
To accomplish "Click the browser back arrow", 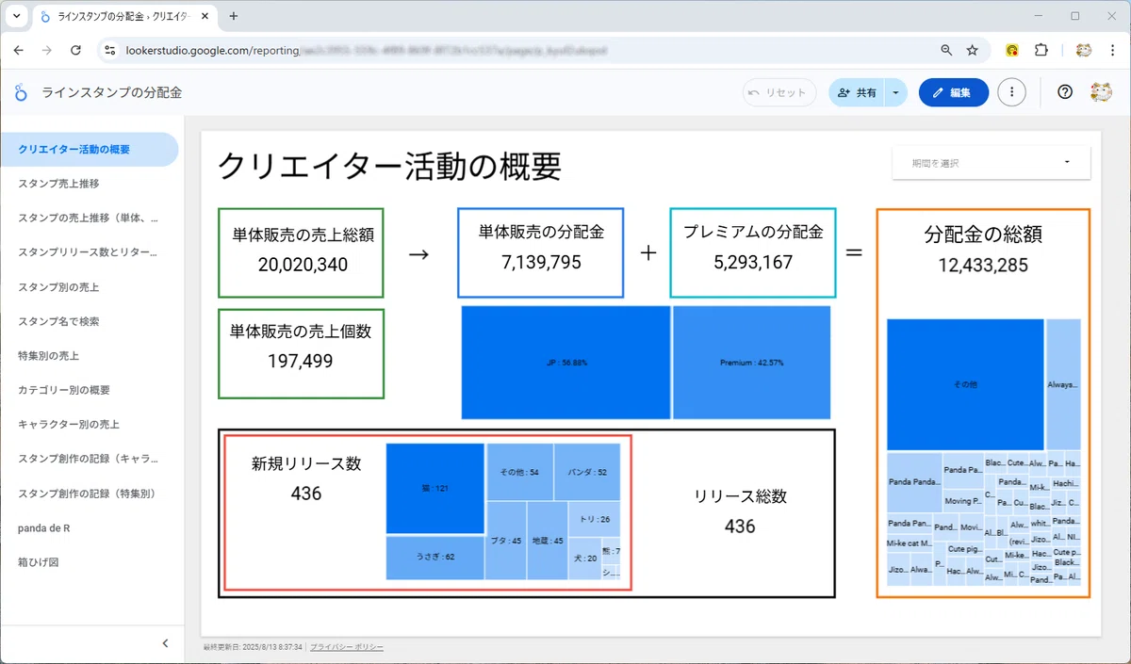I will [19, 50].
